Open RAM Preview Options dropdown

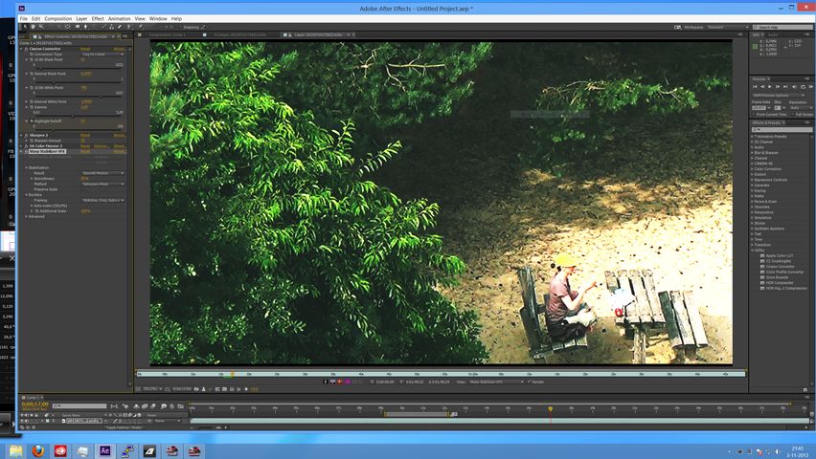pyautogui.click(x=778, y=96)
